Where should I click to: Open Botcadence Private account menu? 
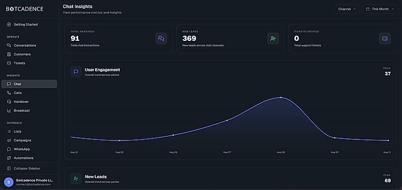(x=29, y=182)
